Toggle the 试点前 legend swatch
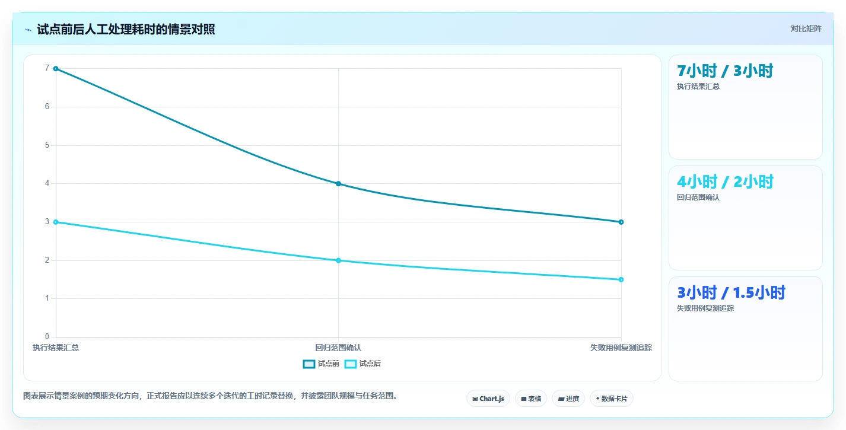The image size is (846, 430). [x=309, y=364]
